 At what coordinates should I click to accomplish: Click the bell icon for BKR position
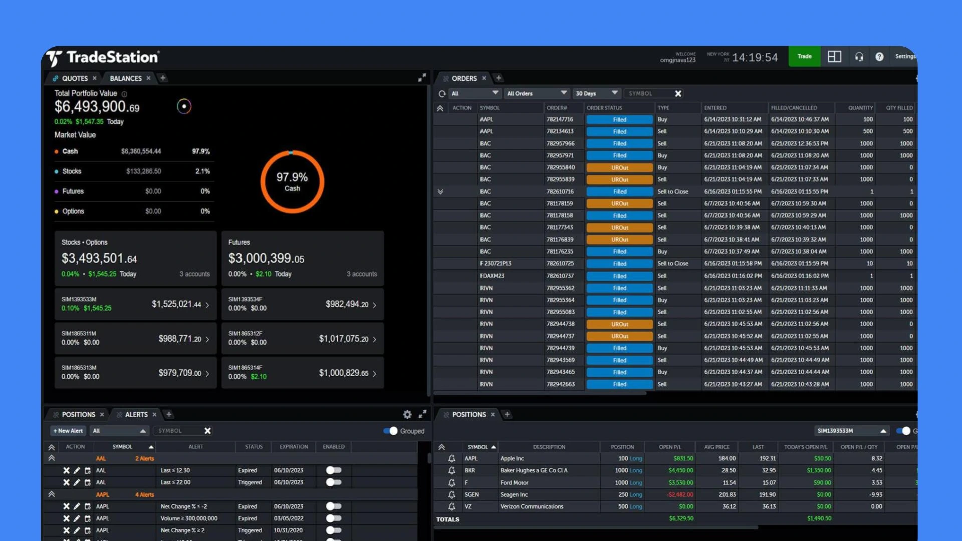point(451,471)
